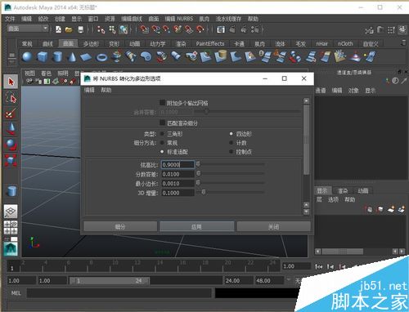This screenshot has width=409, height=312.
Task: Open the 编辑曲线 main menu
Action: click(x=132, y=19)
